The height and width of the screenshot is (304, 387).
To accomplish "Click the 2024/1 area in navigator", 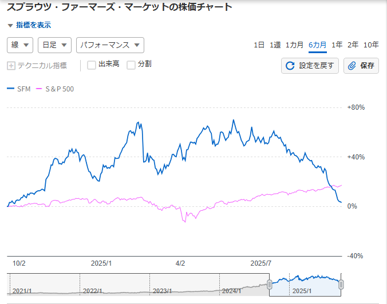I will [231, 291].
